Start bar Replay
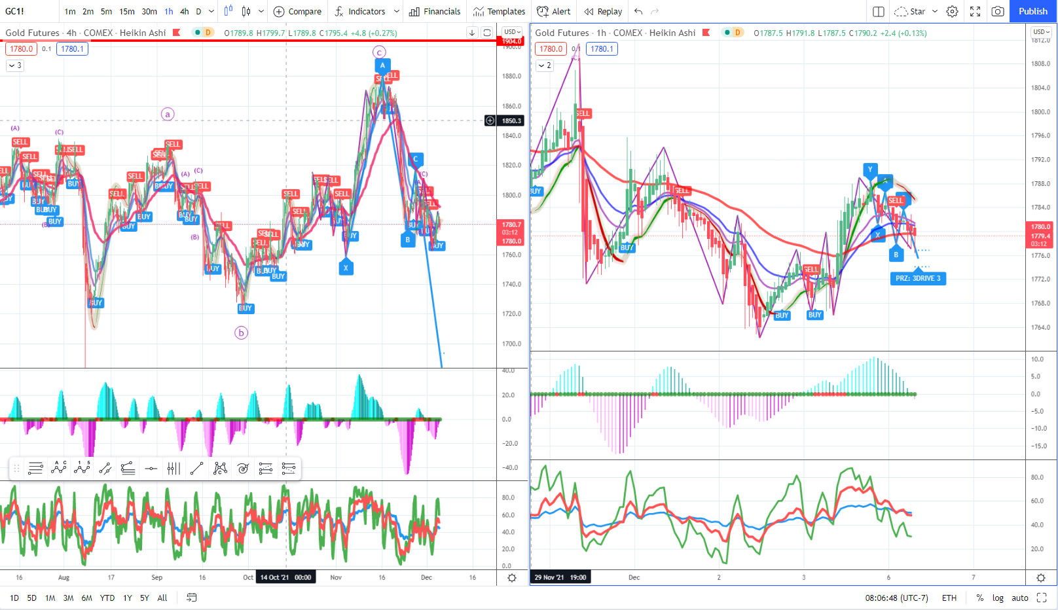Viewport: 1058px width, 610px height. (603, 11)
